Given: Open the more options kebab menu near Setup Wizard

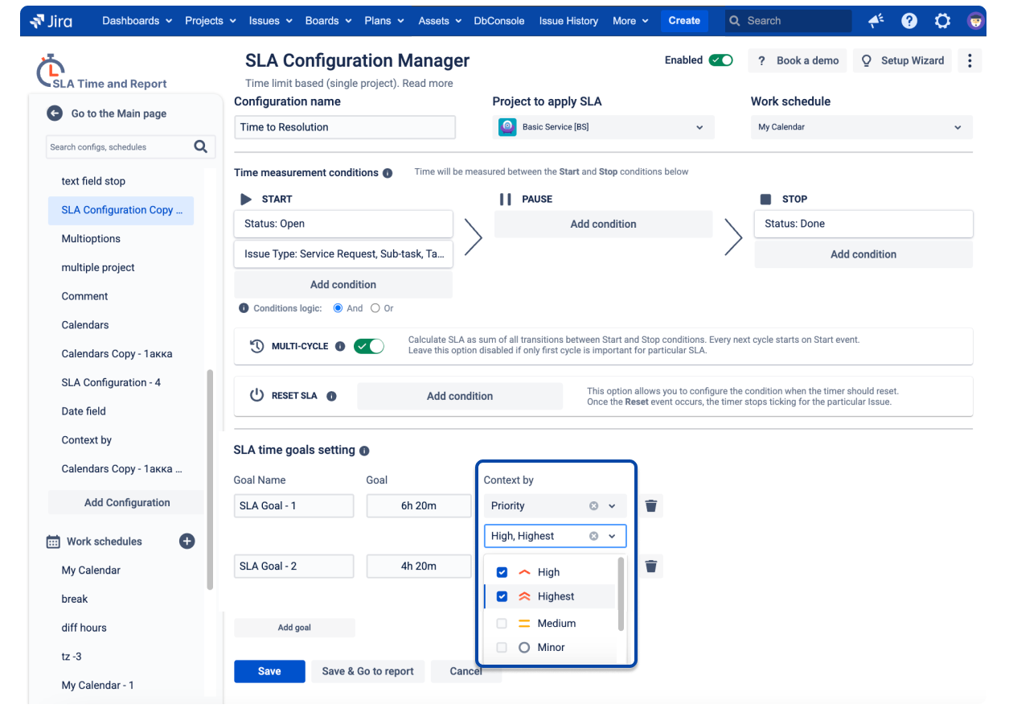Looking at the screenshot, I should (970, 60).
